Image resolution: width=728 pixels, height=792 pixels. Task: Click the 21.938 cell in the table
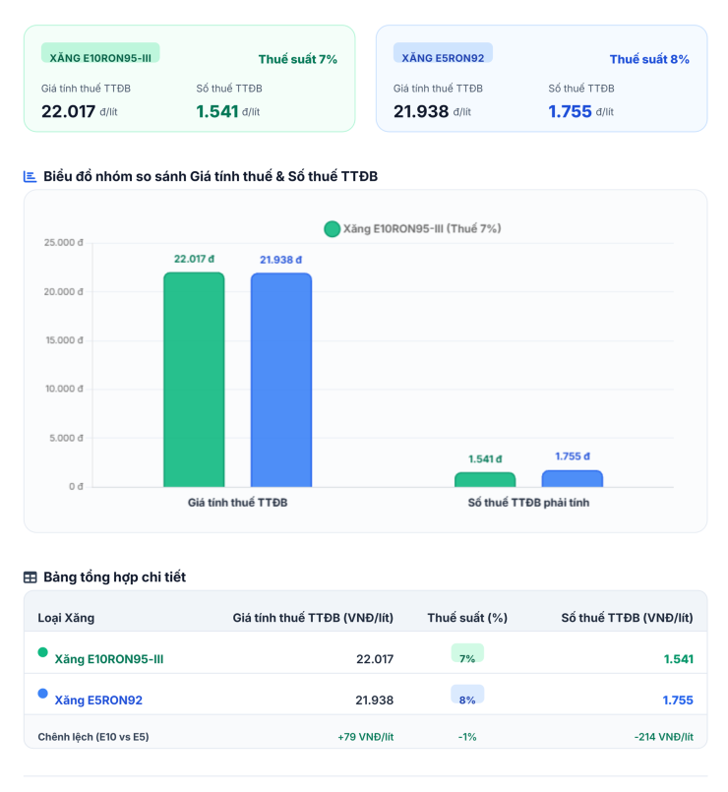tap(375, 701)
